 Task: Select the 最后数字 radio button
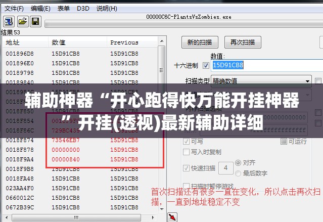pyautogui.click(x=238, y=173)
